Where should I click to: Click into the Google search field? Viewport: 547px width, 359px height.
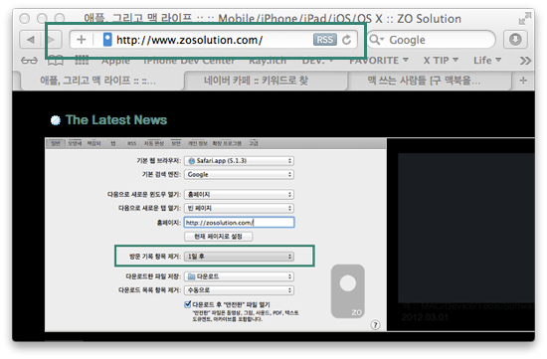431,40
